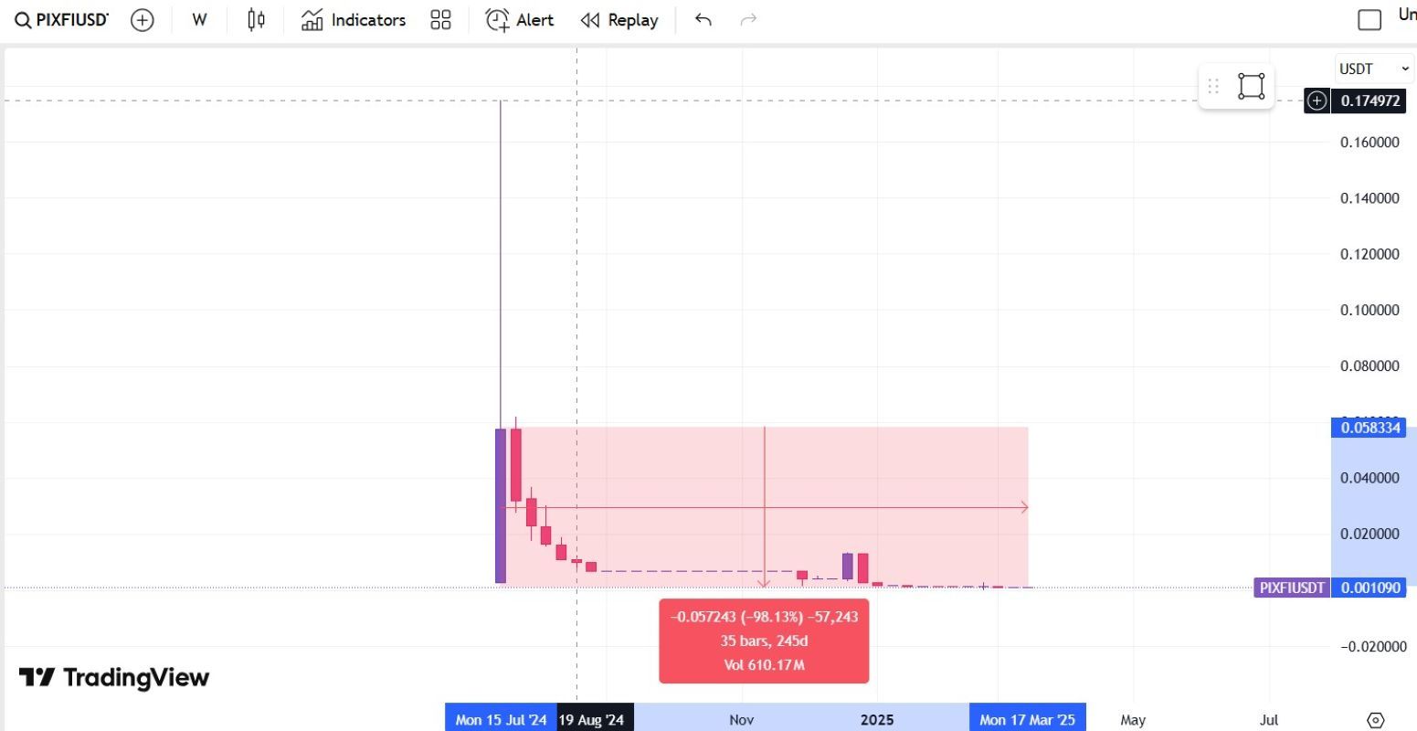
Task: Open the layout setup square icon
Action: [1369, 20]
